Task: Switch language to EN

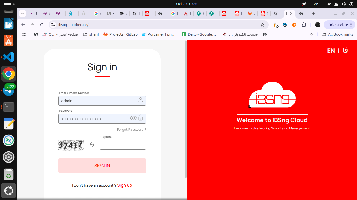Action: click(331, 51)
